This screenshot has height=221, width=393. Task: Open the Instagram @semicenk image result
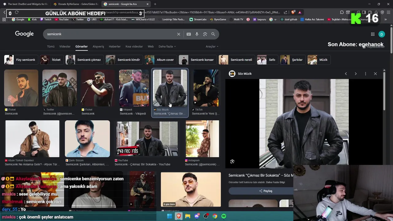click(202, 143)
